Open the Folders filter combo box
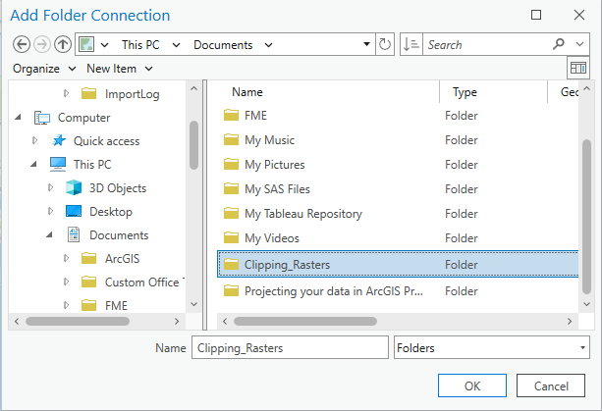Image resolution: width=602 pixels, height=411 pixels. tap(492, 347)
